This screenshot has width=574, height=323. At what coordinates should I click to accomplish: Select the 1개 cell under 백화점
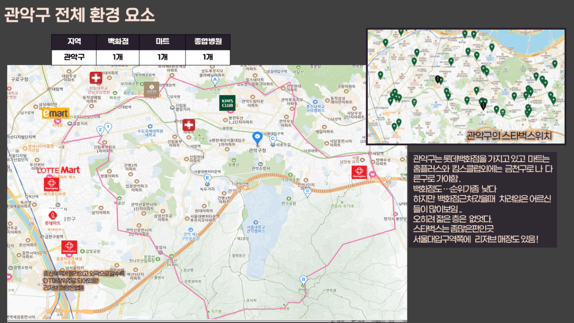[x=118, y=57]
